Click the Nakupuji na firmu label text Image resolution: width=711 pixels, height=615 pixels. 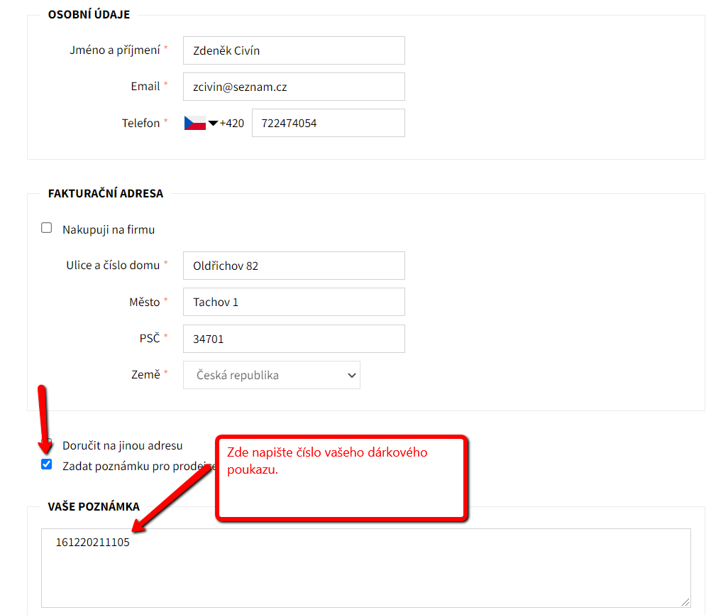click(109, 229)
